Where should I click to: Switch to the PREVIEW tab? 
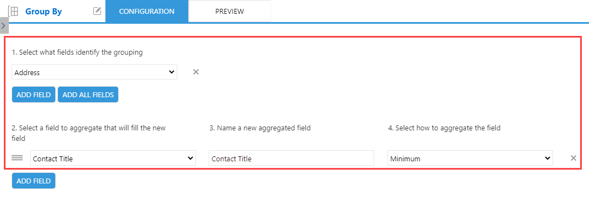coord(230,11)
